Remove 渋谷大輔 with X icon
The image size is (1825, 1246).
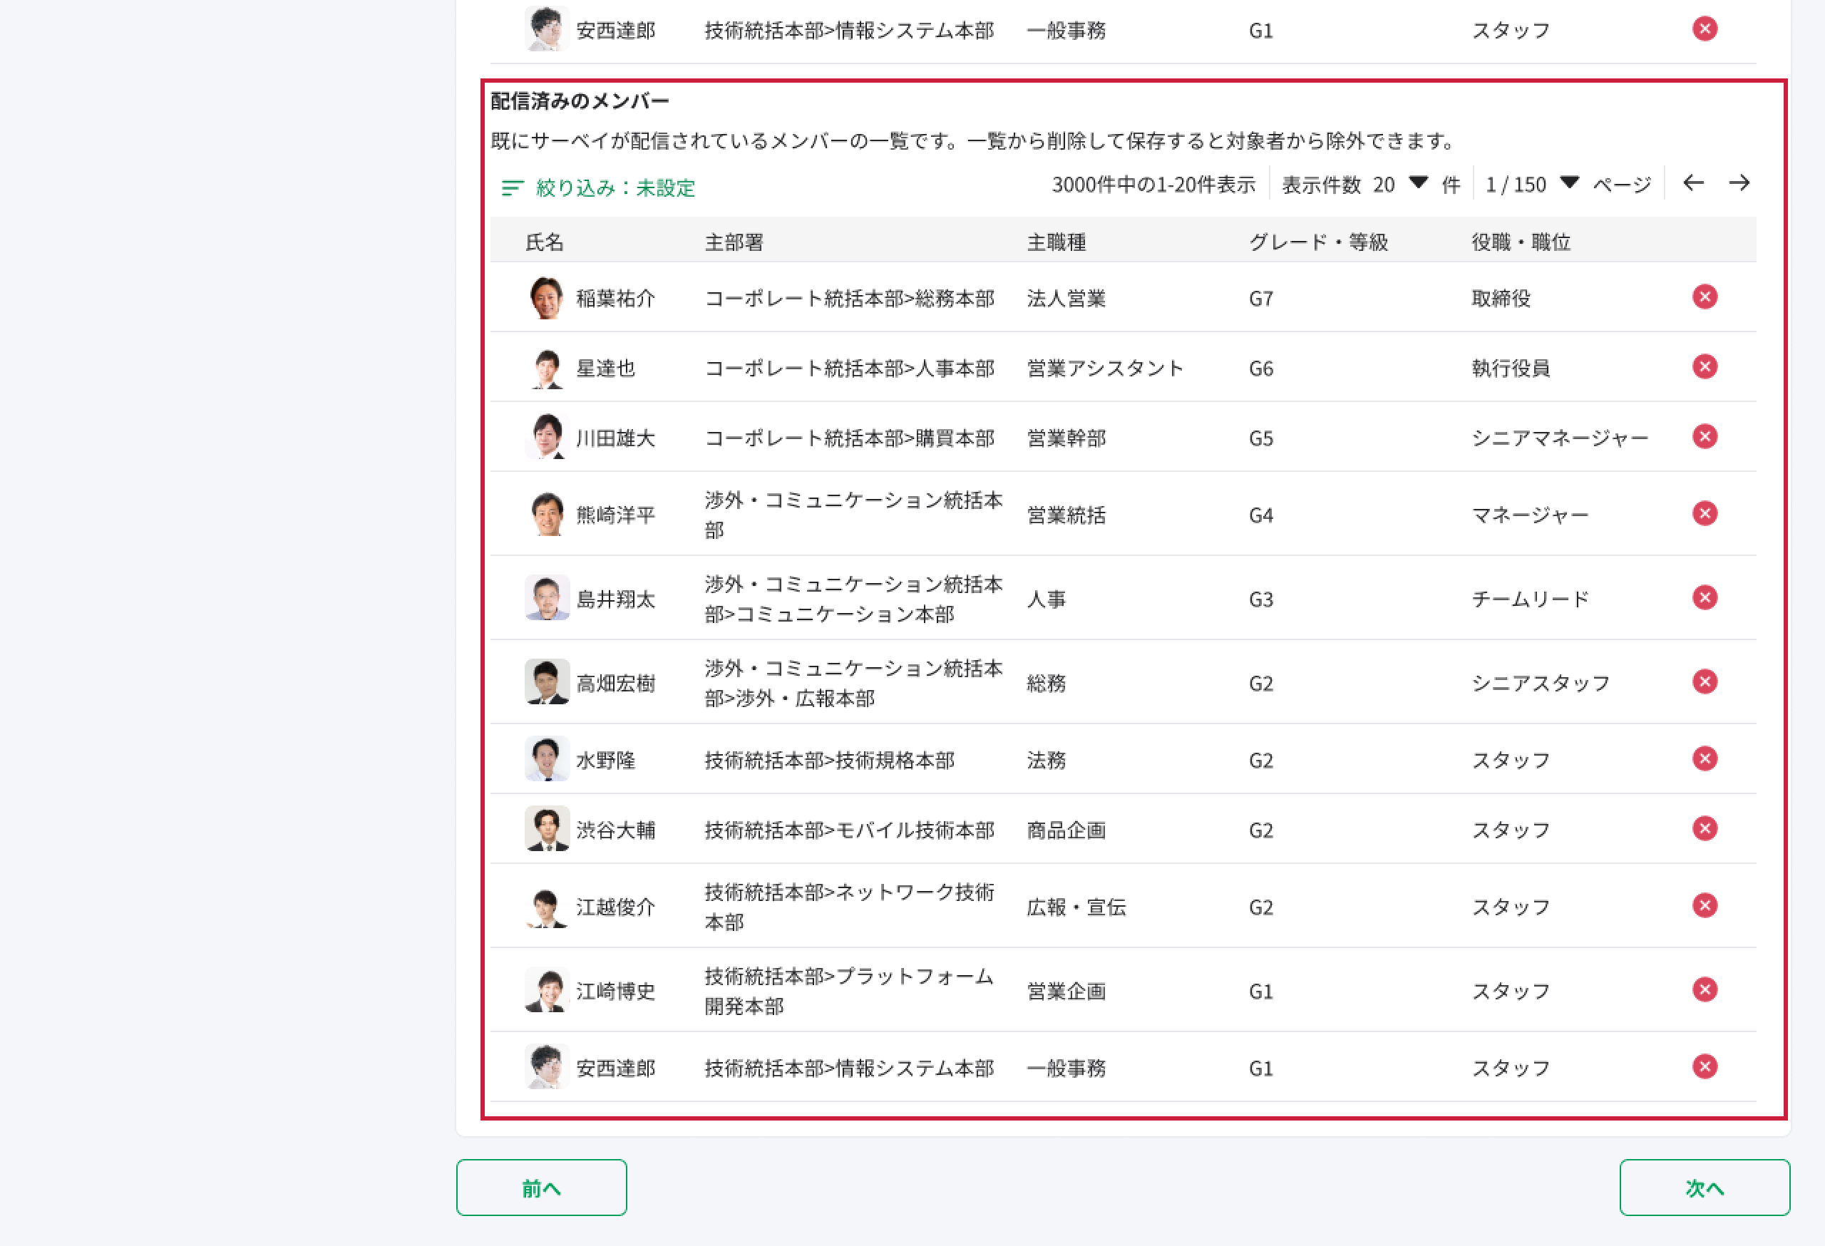pyautogui.click(x=1704, y=828)
